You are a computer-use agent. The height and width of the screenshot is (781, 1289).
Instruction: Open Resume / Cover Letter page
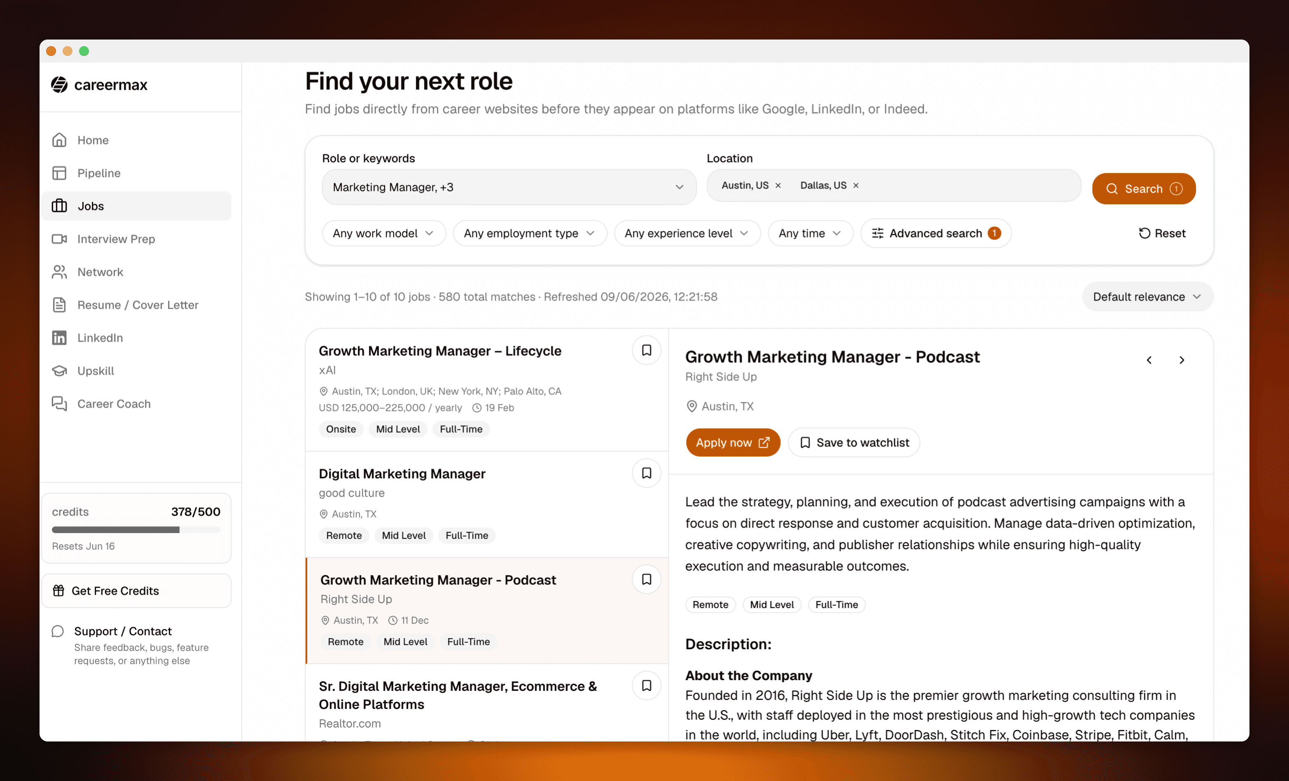coord(136,305)
